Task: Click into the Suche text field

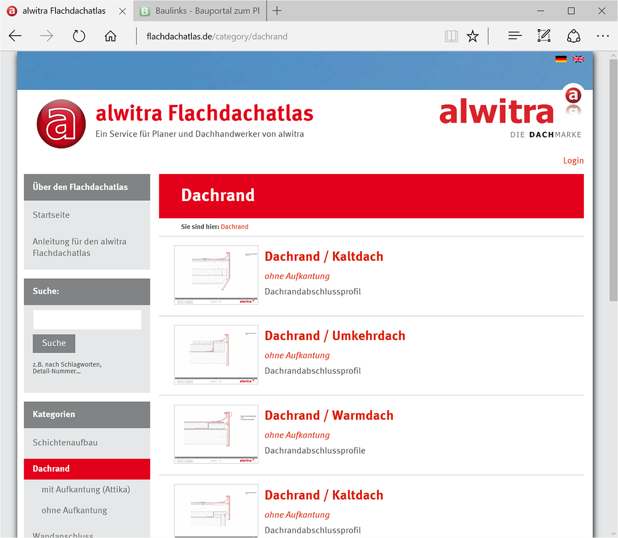Action: (x=87, y=320)
